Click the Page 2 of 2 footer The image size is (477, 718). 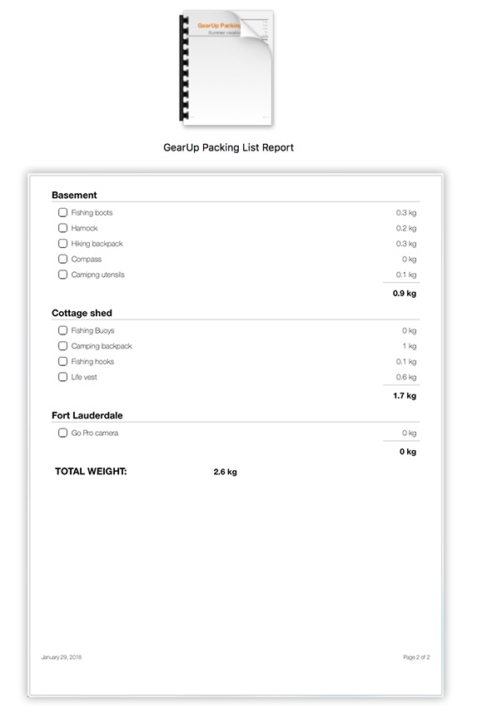pyautogui.click(x=416, y=657)
